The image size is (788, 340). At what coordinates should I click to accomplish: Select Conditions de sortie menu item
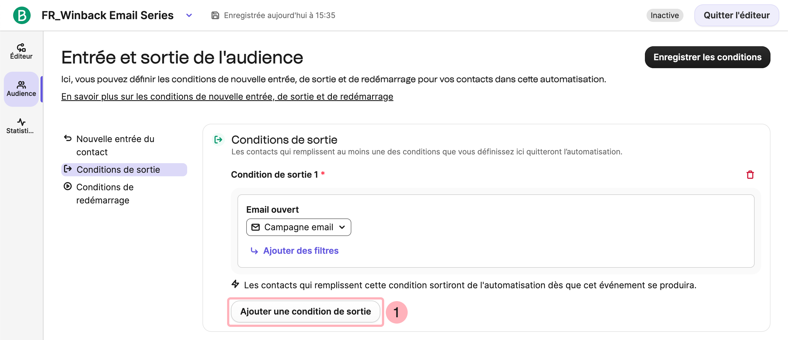point(124,169)
